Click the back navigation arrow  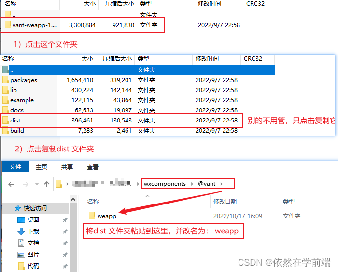coord(11,184)
